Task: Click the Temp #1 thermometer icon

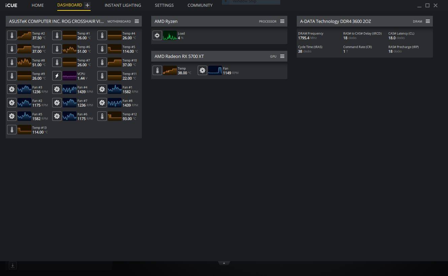Action: pos(57,35)
